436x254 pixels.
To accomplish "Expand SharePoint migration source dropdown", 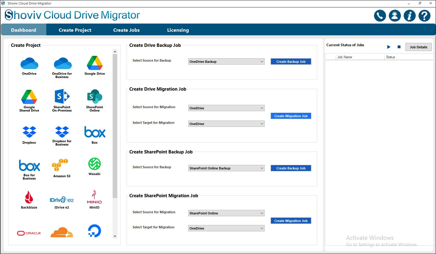I will pyautogui.click(x=226, y=213).
